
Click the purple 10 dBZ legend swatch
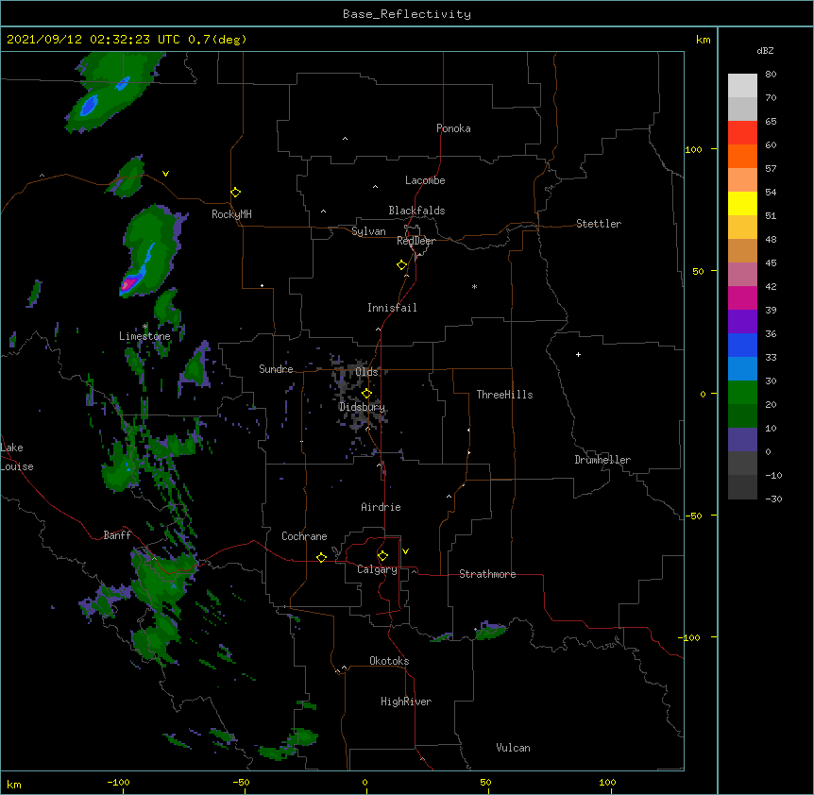742,440
